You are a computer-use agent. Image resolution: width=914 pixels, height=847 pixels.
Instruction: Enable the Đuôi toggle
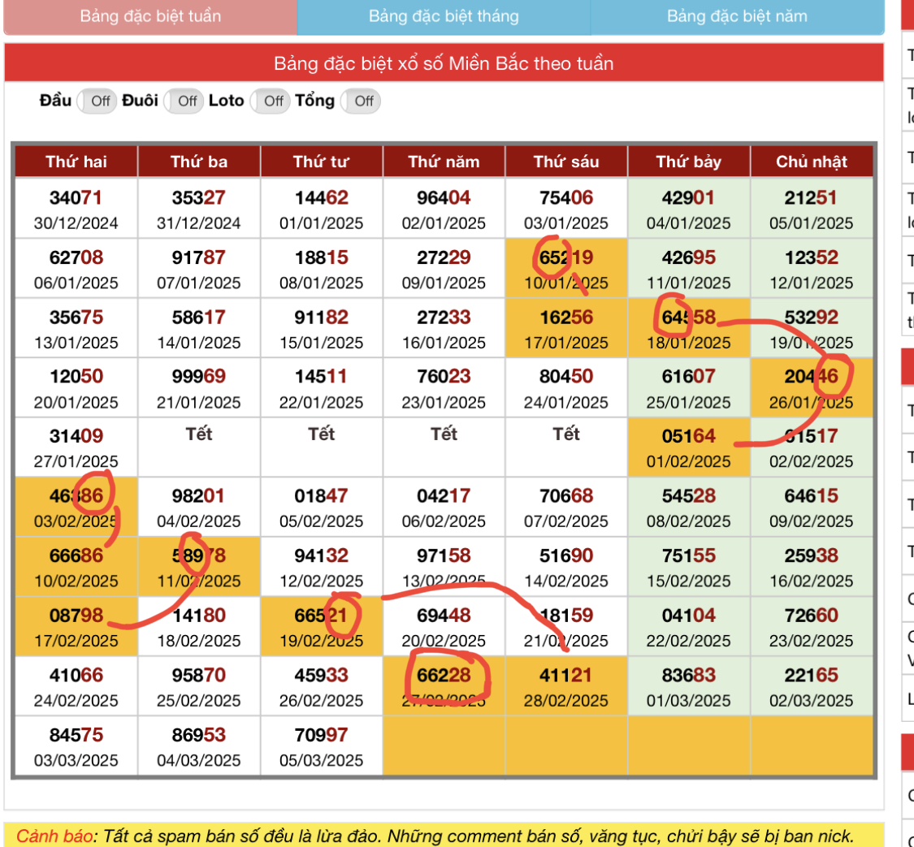pyautogui.click(x=184, y=102)
